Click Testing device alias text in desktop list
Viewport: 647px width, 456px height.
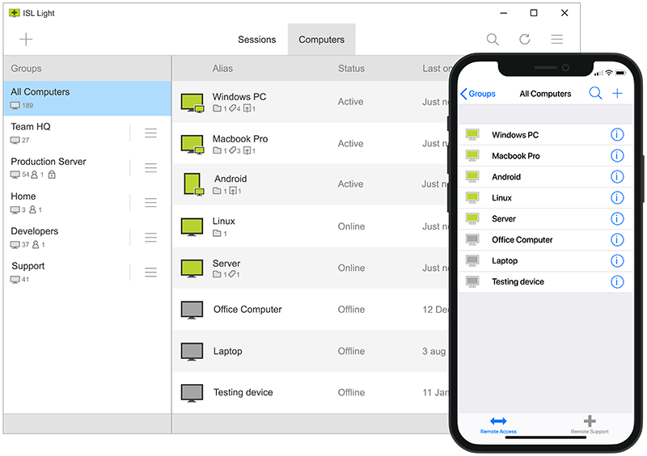click(x=243, y=392)
